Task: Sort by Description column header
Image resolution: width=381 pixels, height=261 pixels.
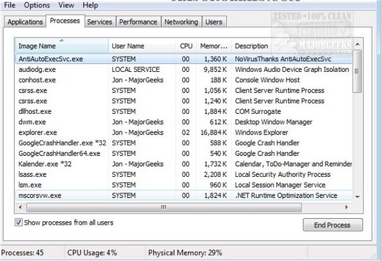Action: [x=292, y=46]
